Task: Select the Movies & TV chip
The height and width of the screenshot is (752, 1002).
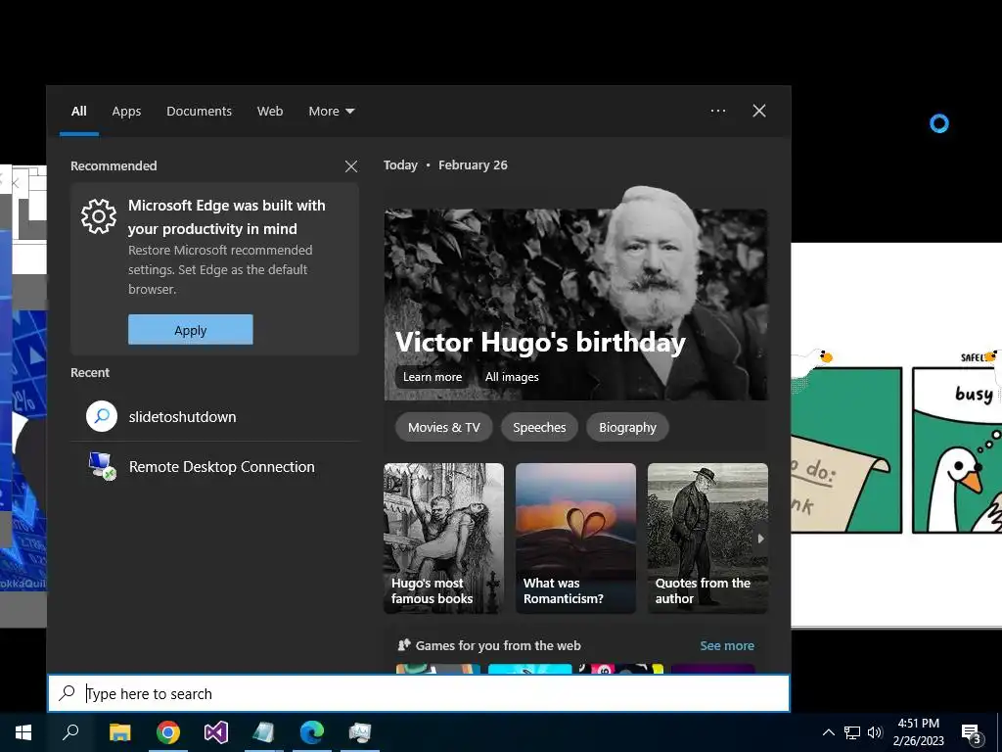Action: click(444, 427)
